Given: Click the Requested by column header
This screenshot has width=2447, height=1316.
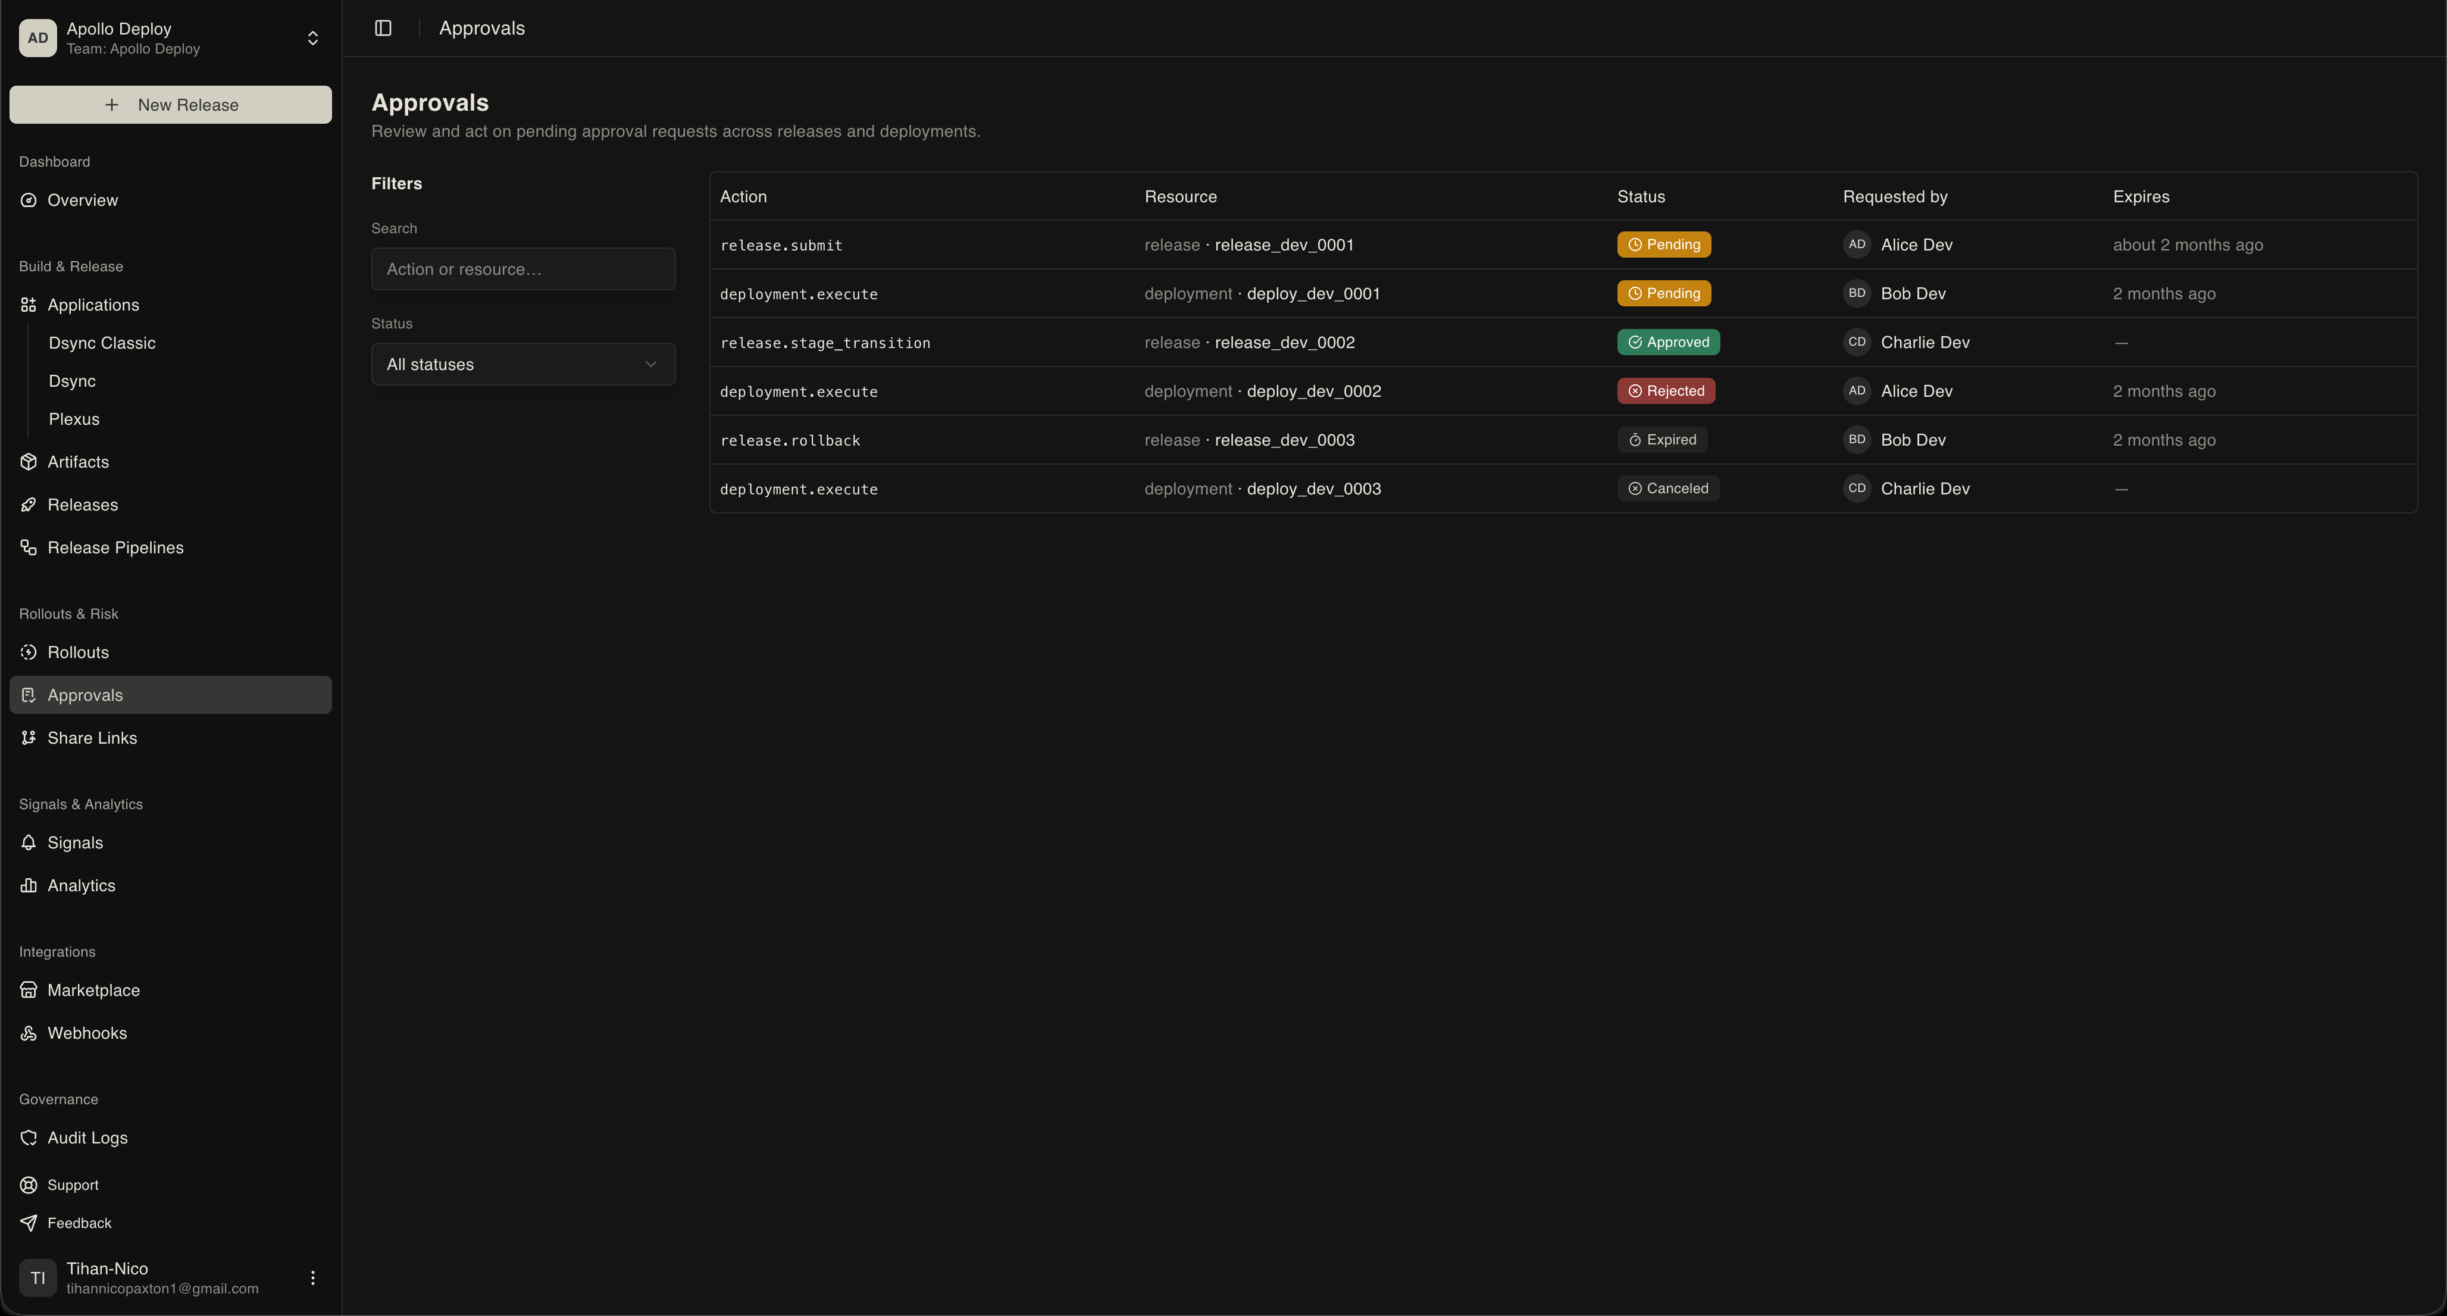Looking at the screenshot, I should [x=1895, y=196].
